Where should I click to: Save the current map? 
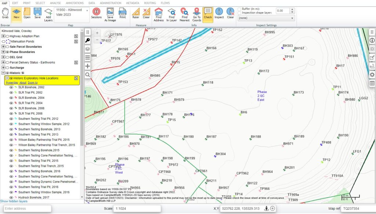coord(37,14)
